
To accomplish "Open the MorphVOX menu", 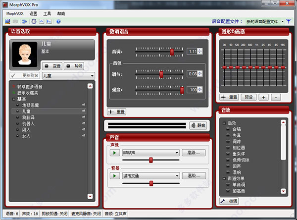I will 15,14.
